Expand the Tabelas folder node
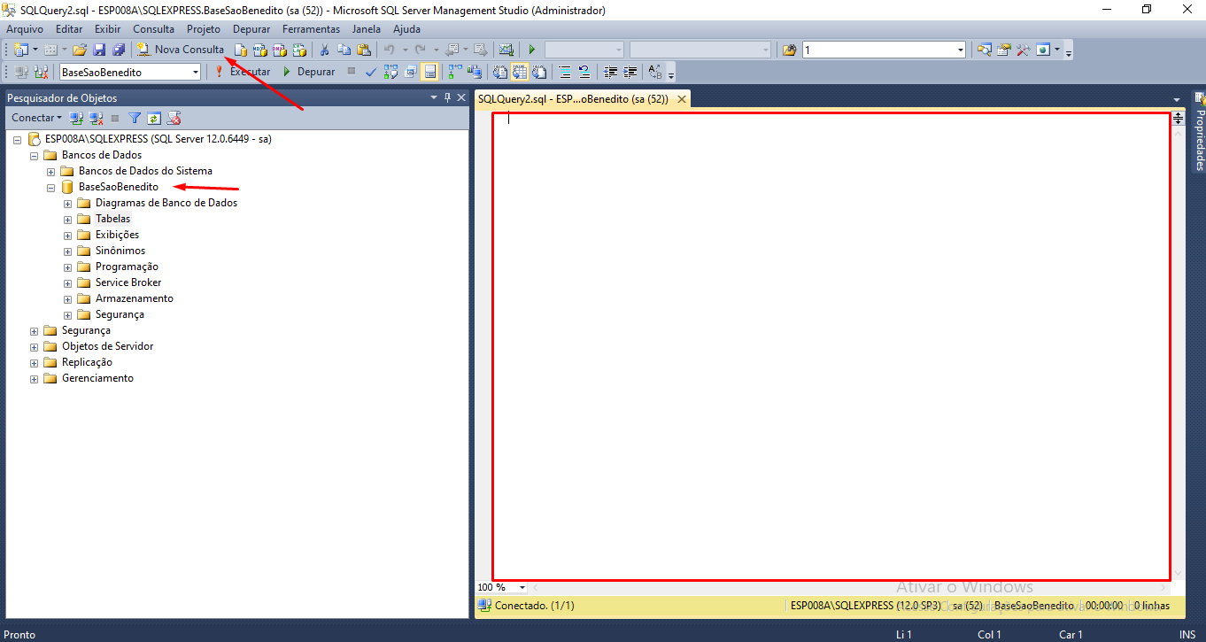Image resolution: width=1206 pixels, height=642 pixels. coord(68,219)
